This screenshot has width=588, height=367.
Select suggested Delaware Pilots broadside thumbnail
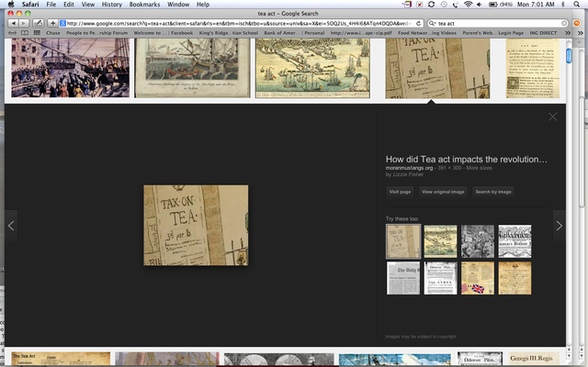coord(440,278)
